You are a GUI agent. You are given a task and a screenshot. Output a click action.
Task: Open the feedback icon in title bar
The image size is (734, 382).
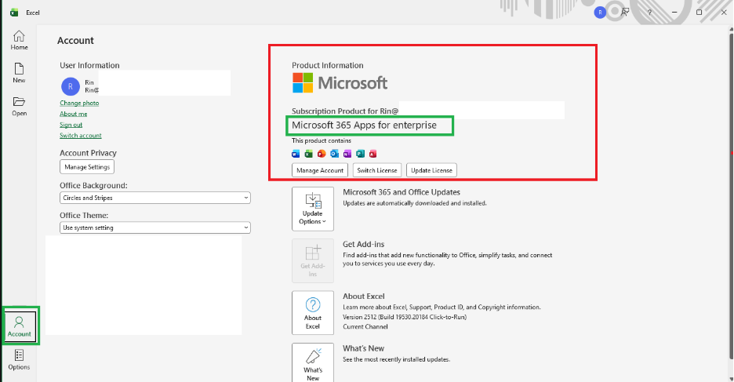(x=625, y=13)
